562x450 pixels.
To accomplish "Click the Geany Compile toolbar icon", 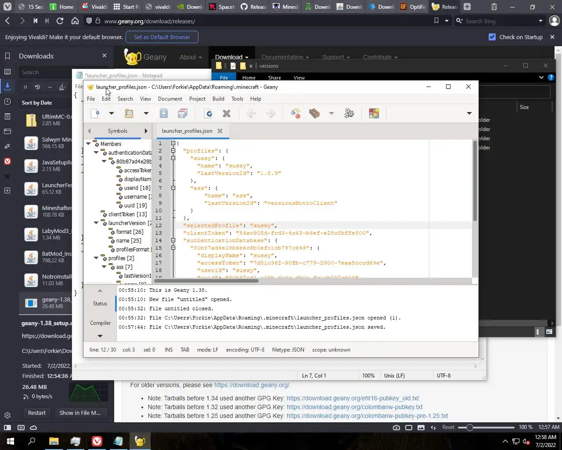I will tap(295, 113).
